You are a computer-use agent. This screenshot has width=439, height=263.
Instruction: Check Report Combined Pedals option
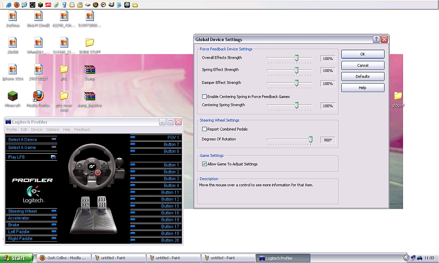(204, 129)
